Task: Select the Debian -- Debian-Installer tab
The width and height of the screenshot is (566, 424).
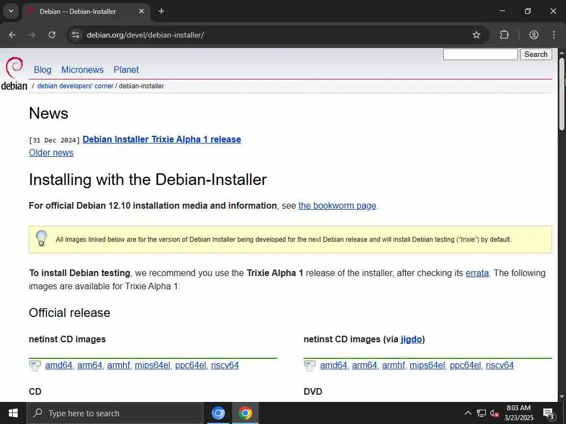Action: (86, 12)
